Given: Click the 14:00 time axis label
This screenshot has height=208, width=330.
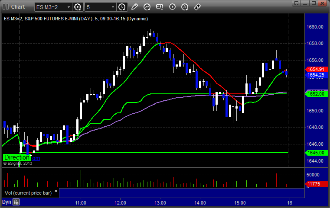Looking at the screenshot, I should point(200,203).
